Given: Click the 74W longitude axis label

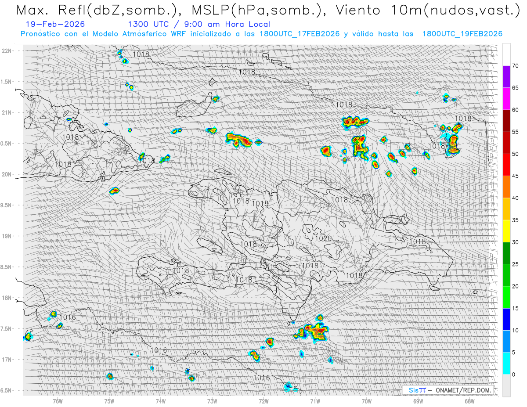Looking at the screenshot, I should (161, 401).
